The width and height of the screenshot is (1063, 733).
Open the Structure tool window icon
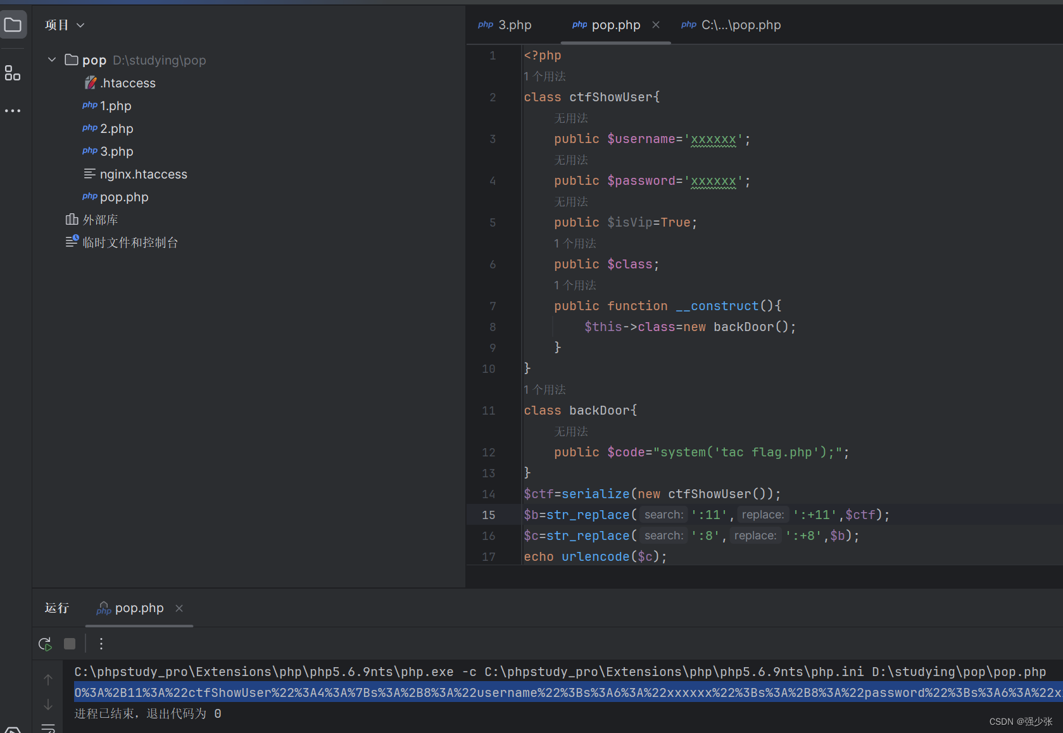point(13,73)
